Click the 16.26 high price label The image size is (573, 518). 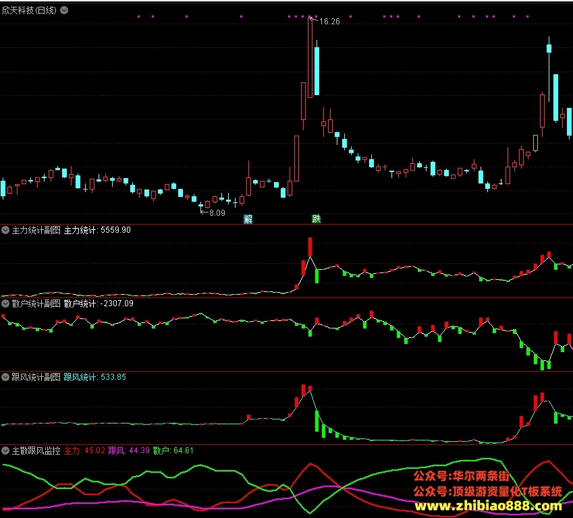pyautogui.click(x=329, y=22)
